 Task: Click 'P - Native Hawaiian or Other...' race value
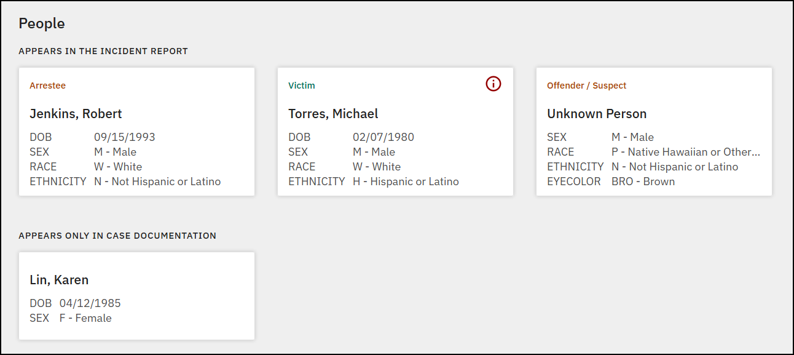686,152
